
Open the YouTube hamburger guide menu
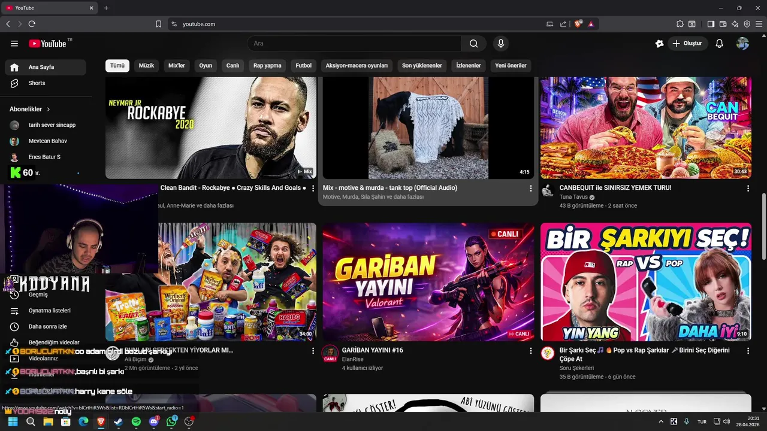point(14,43)
